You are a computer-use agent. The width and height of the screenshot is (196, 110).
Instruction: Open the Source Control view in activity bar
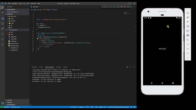pos(3,12)
